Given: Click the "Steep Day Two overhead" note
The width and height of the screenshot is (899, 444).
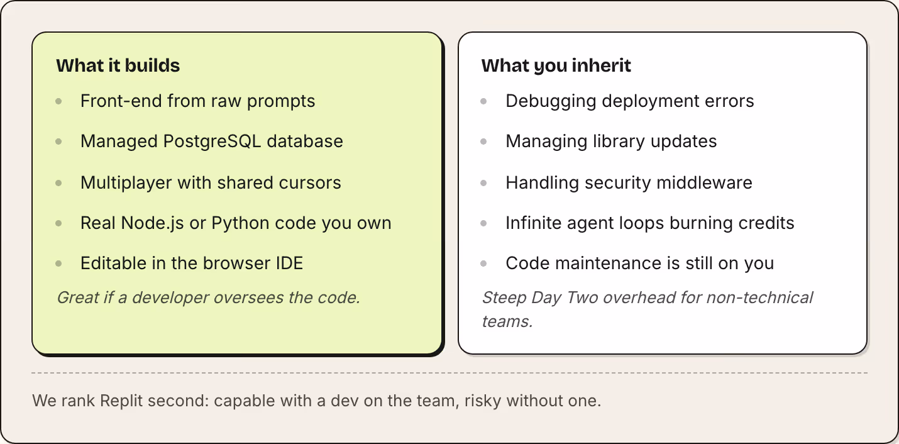Looking at the screenshot, I should [648, 309].
